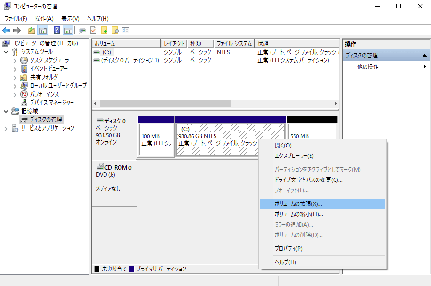Viewport: 431px width, 286px height.
Task: Open the 操作(A) menu in menu bar
Action: (x=44, y=18)
